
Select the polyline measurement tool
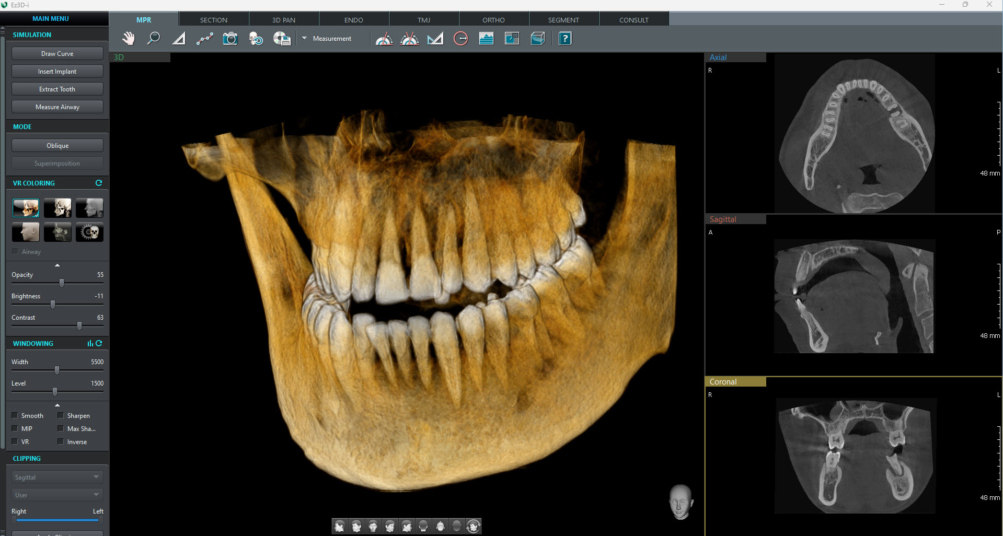click(x=204, y=39)
